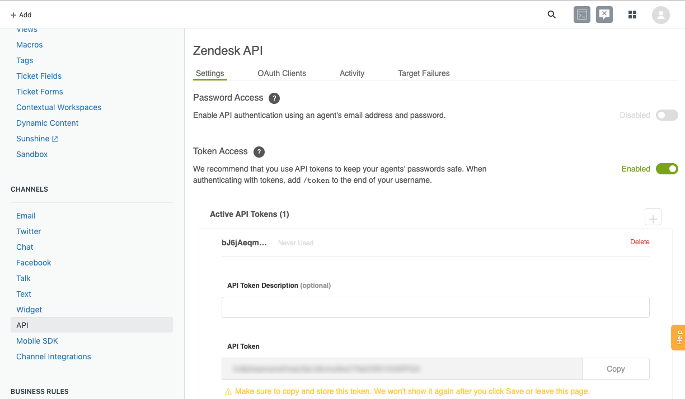Open the Zendesk products grid icon

[632, 15]
